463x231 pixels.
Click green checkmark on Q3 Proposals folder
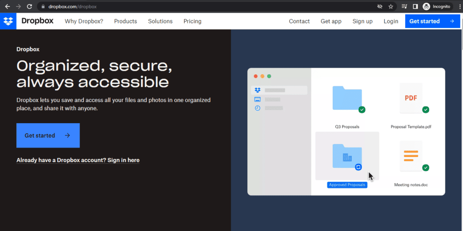point(362,110)
